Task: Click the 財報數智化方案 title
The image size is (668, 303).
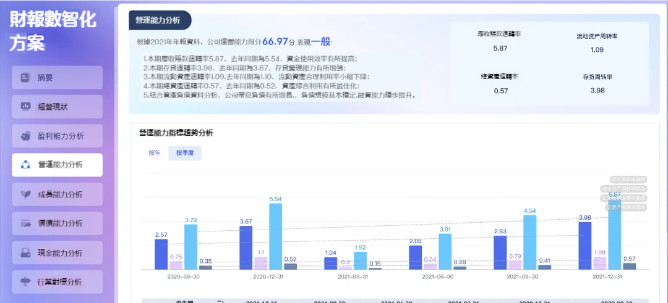Action: [x=53, y=31]
